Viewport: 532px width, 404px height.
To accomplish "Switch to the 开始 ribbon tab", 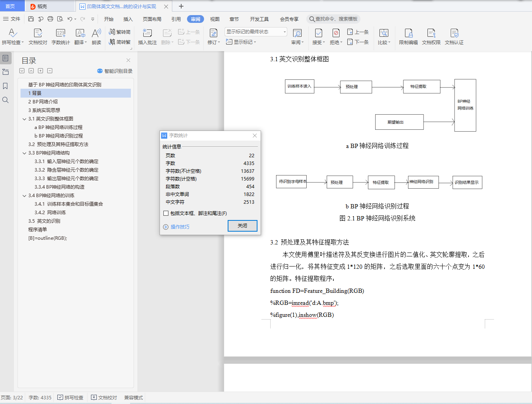I will pos(109,19).
